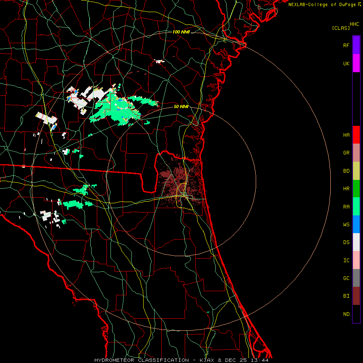The width and height of the screenshot is (363, 363).
Task: Click the RF legend label
Action: [x=346, y=45]
